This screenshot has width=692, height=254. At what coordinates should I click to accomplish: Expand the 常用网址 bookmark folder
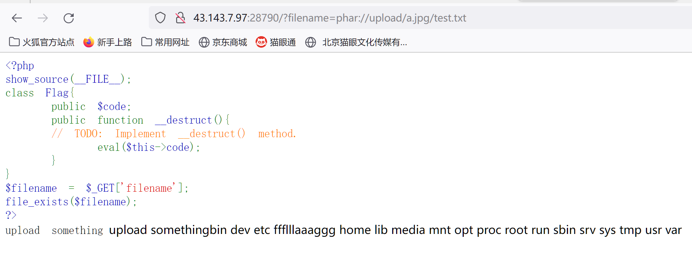coord(165,42)
